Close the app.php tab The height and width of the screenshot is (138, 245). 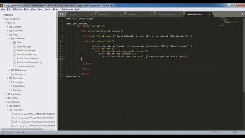(91, 15)
